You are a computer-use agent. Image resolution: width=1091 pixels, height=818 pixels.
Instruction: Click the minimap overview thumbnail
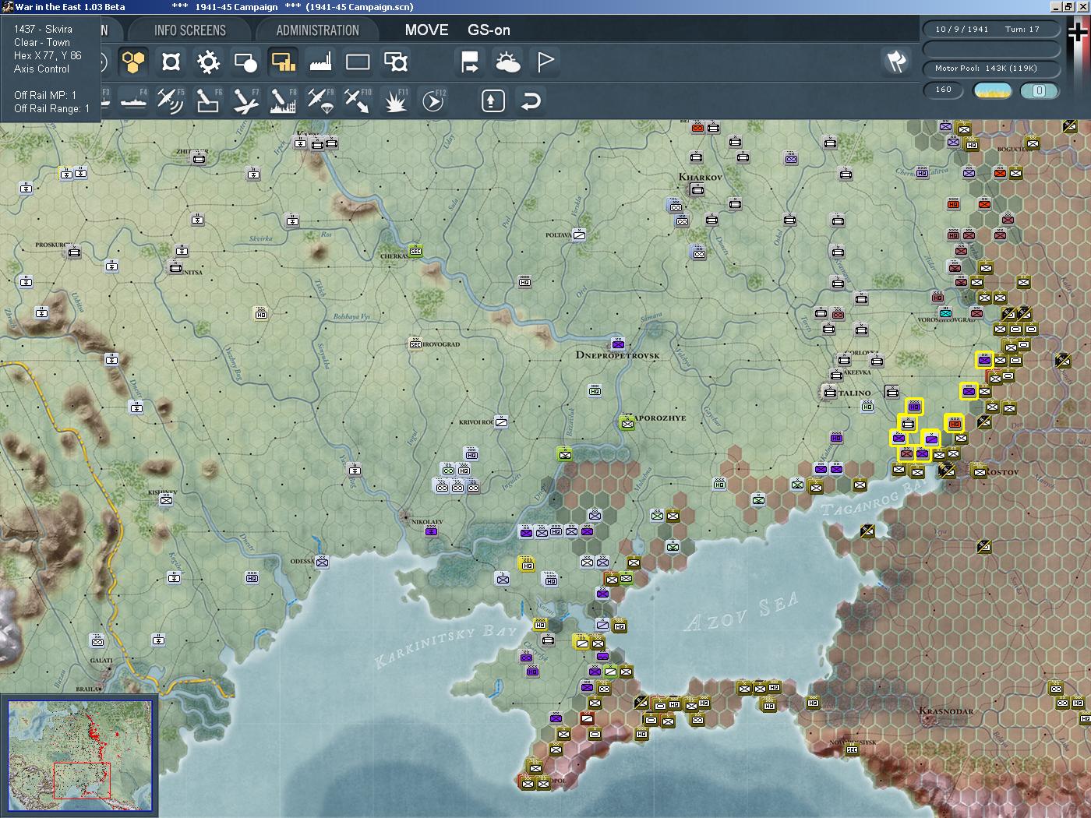pyautogui.click(x=80, y=756)
